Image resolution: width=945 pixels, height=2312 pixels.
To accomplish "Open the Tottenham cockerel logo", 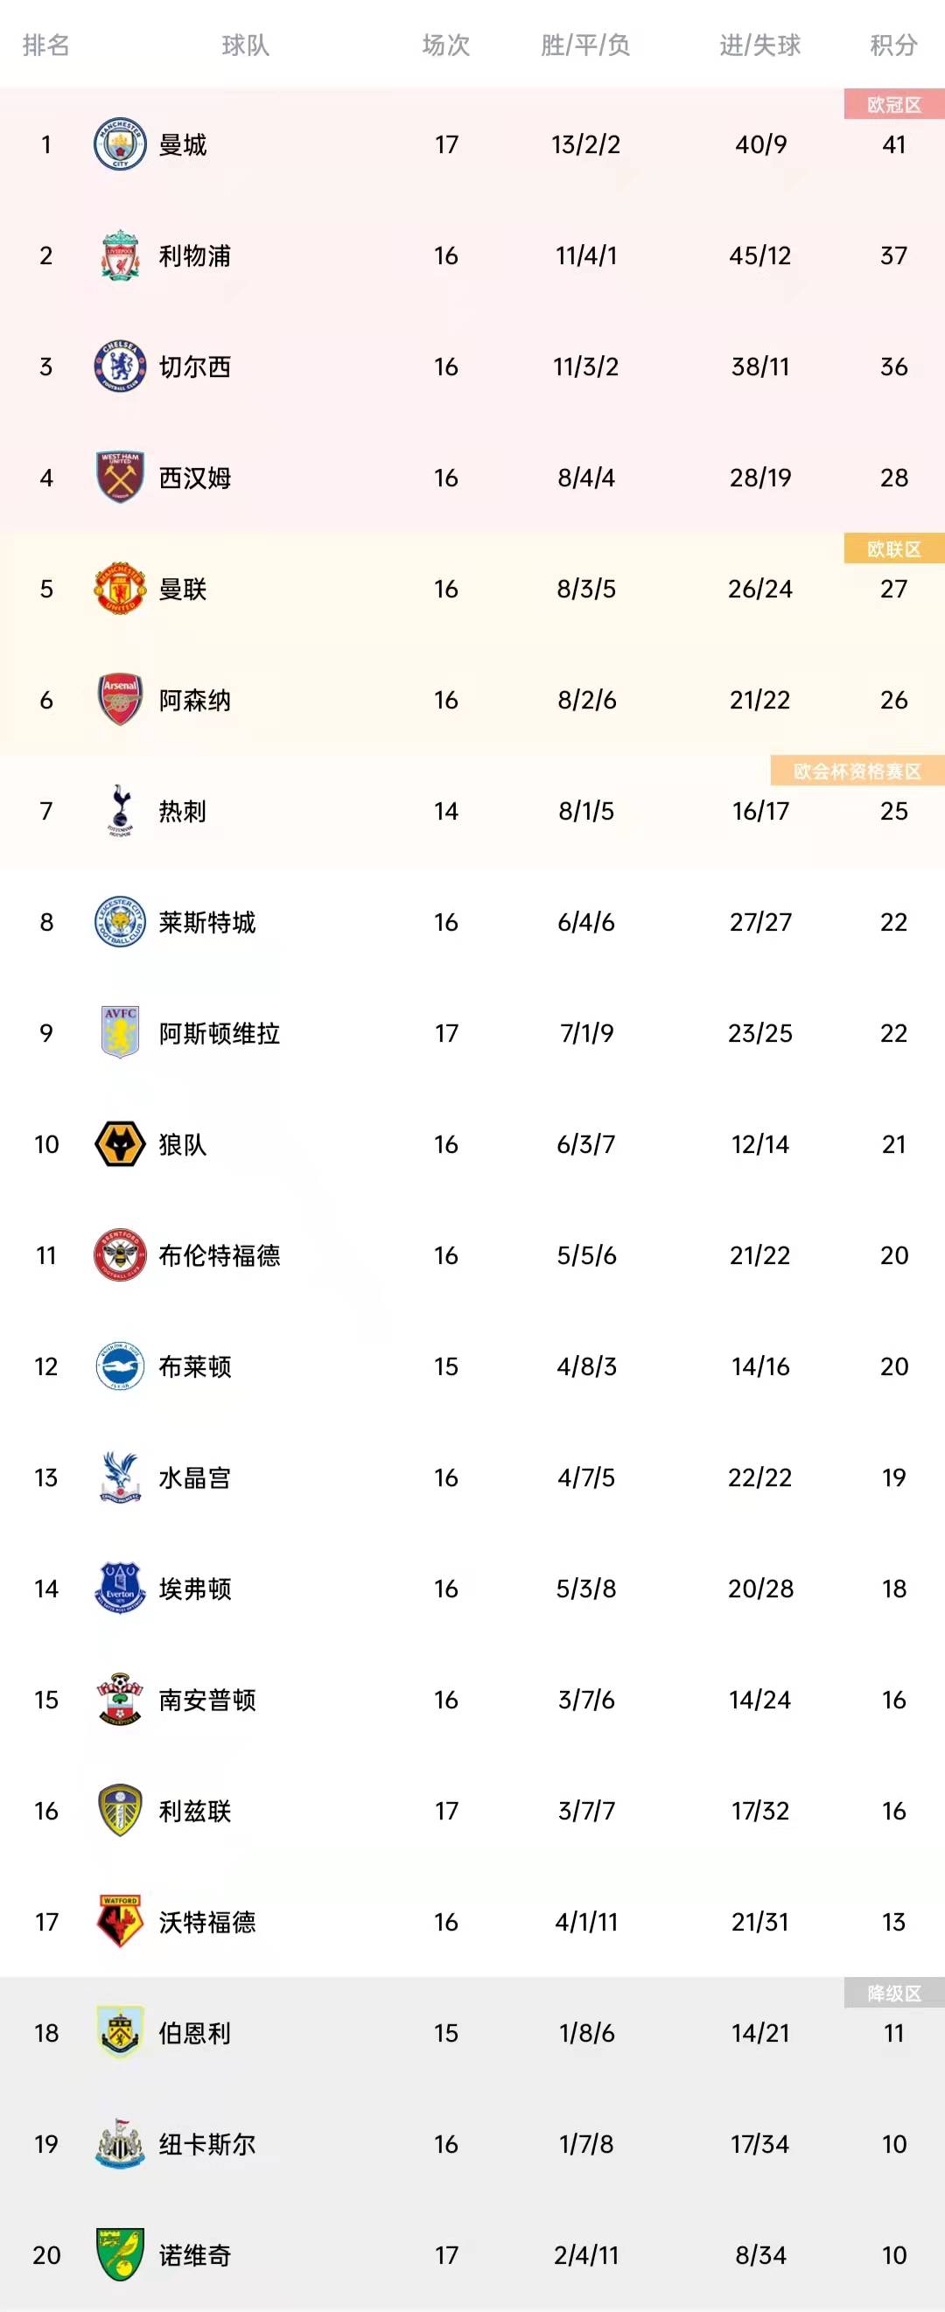I will pyautogui.click(x=120, y=810).
